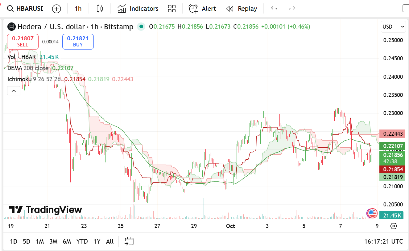This screenshot has width=409, height=251.
Task: Start bar Replay mode
Action: [242, 9]
